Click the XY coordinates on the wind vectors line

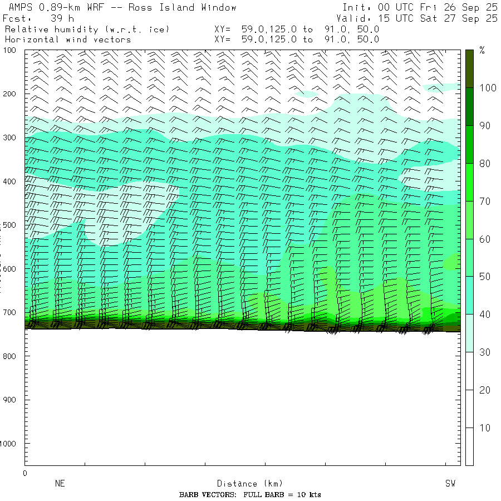(297, 40)
